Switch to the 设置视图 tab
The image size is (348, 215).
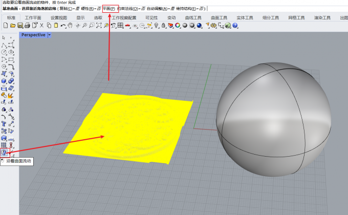pyautogui.click(x=59, y=18)
